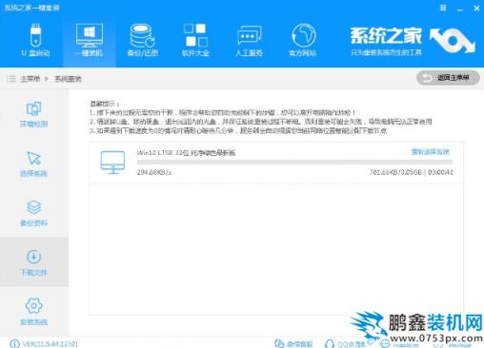
Task: Click the download progress bar
Action: coord(295,163)
